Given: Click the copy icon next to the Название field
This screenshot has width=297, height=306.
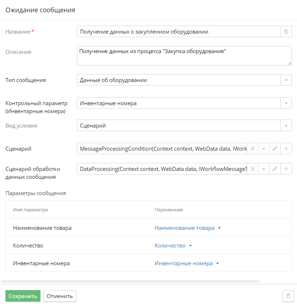Looking at the screenshot, I should [286, 32].
